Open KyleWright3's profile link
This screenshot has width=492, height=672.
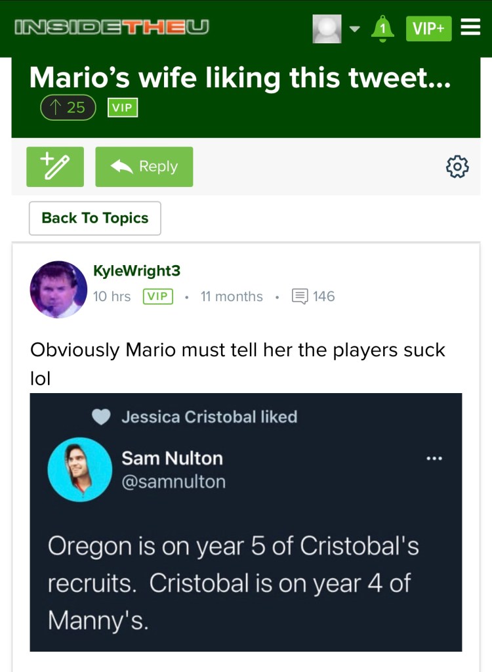[x=137, y=270]
